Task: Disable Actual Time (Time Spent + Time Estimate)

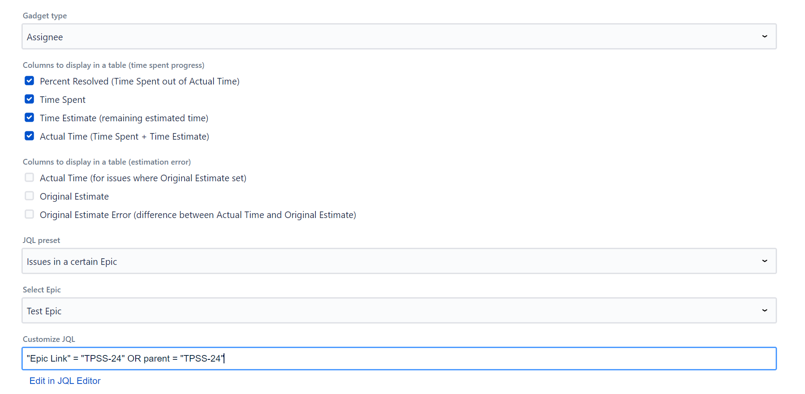Action: pyautogui.click(x=29, y=136)
